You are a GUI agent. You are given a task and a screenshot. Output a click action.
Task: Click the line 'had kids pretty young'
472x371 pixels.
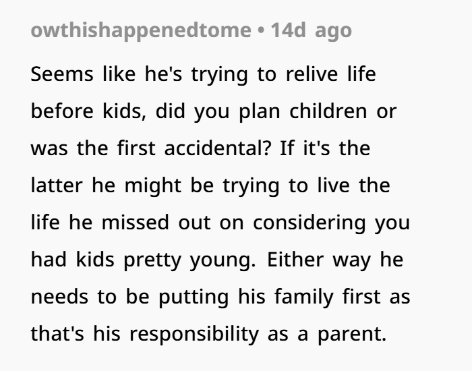tap(143, 260)
